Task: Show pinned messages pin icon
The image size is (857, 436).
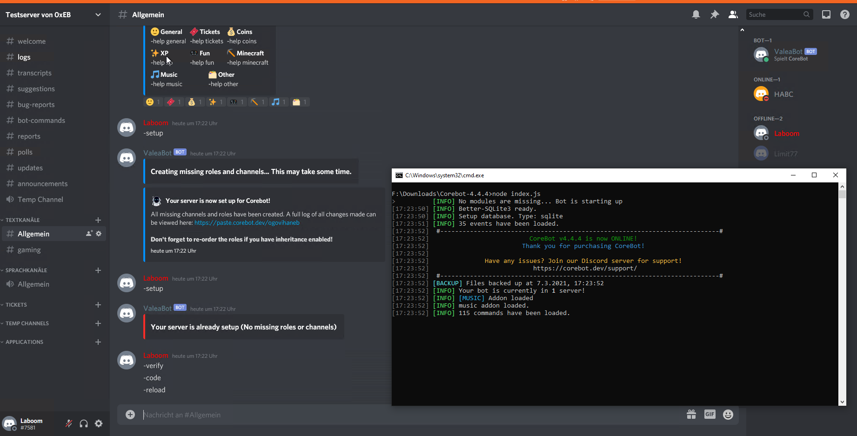Action: pos(715,14)
